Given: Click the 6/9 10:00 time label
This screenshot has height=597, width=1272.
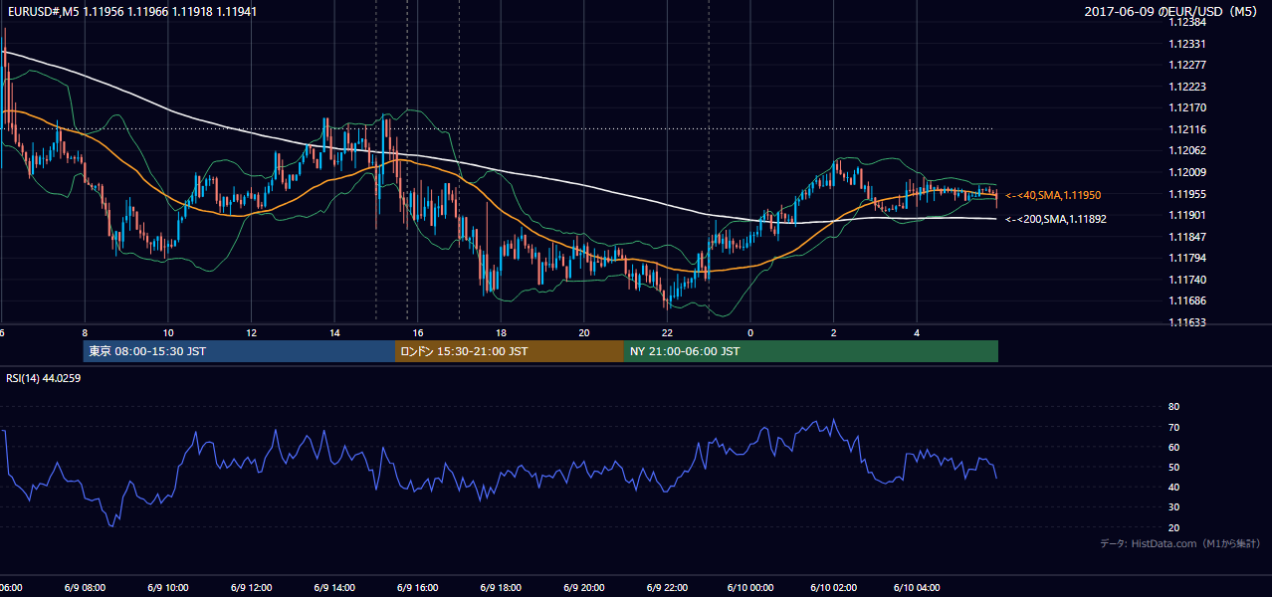Looking at the screenshot, I should tap(166, 588).
